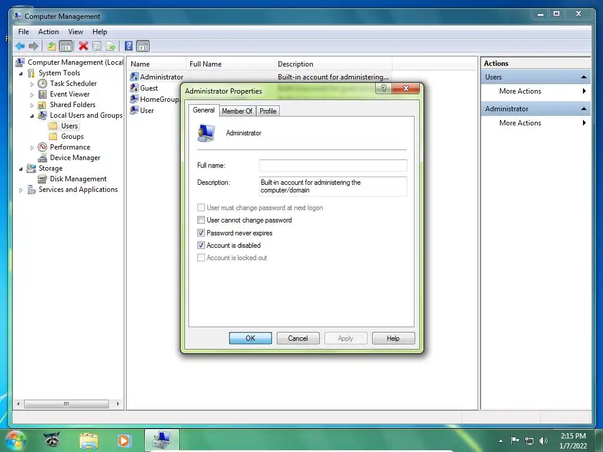Screen dimensions: 603x452
Task: Open Windows Explorer from taskbar
Action: [89, 441]
